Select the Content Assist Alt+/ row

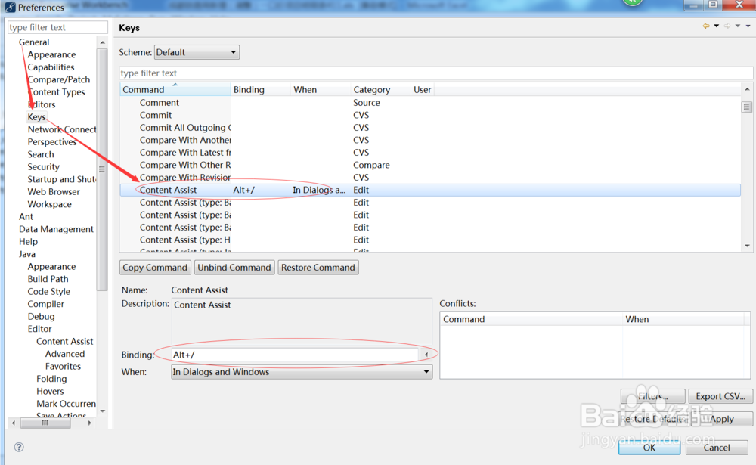click(x=430, y=190)
